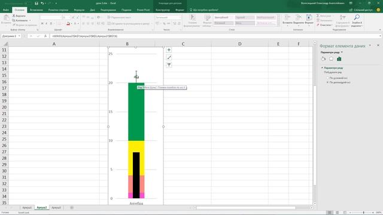Click the Формат за зразком button

pos(25,25)
